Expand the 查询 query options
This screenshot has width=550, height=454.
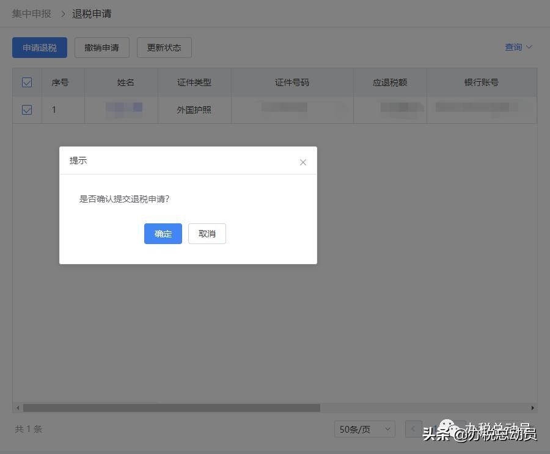point(514,47)
